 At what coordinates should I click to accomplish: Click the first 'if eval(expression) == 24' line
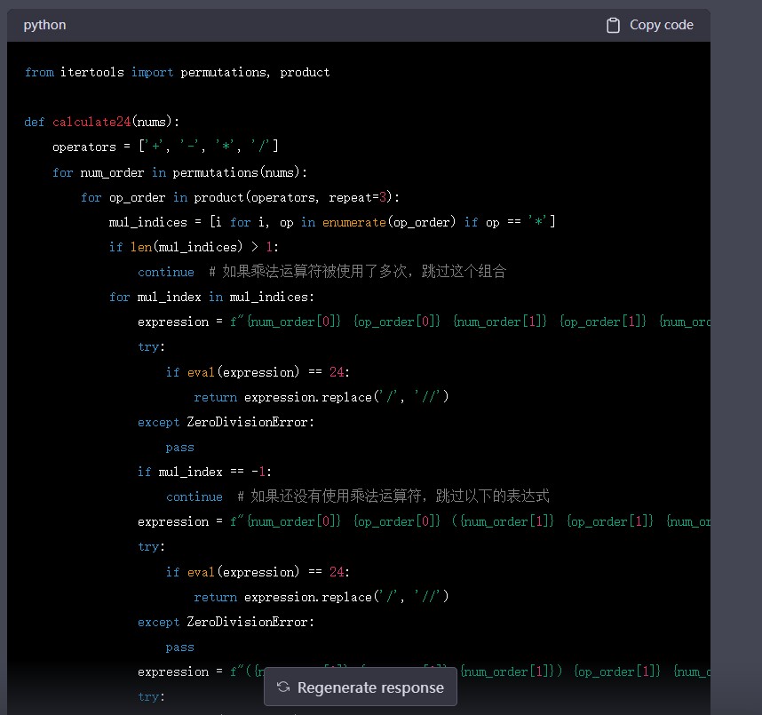point(258,372)
